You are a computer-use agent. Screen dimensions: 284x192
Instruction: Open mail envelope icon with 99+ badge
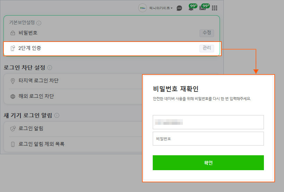(203, 8)
